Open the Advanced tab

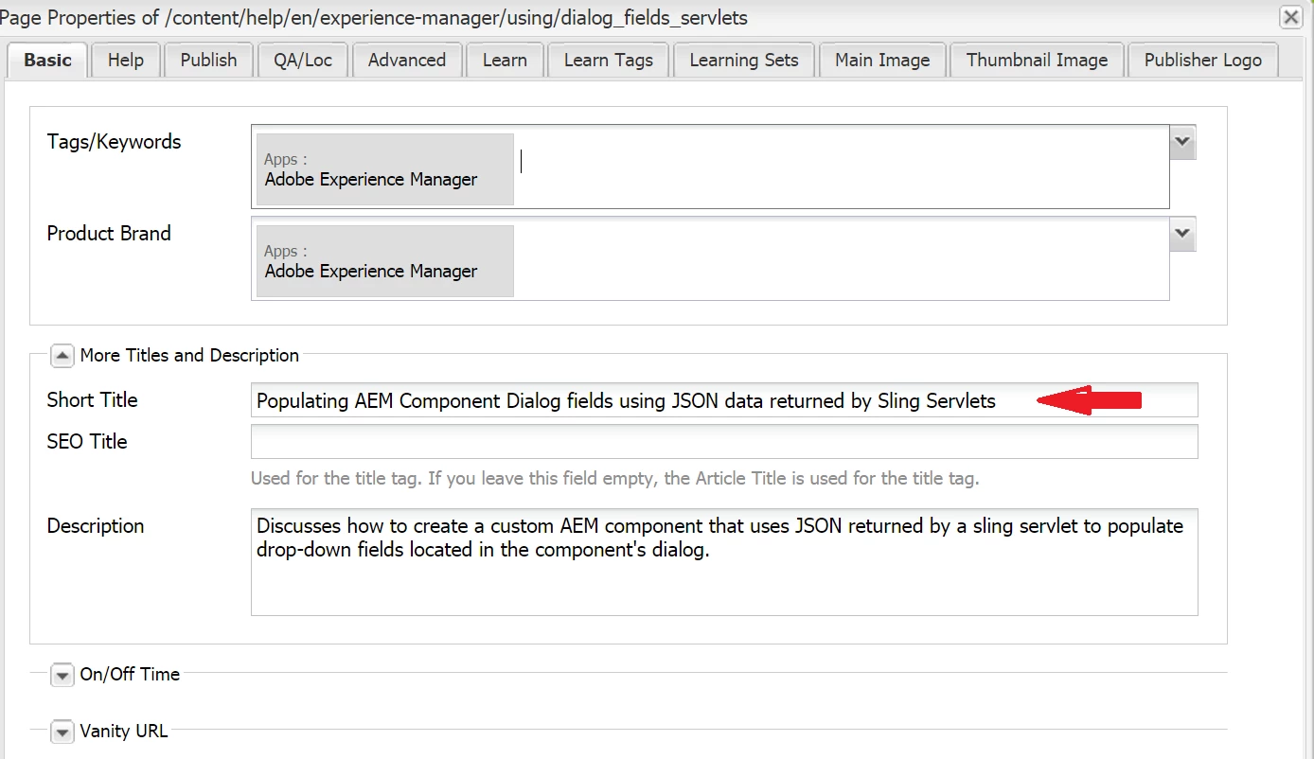click(x=407, y=60)
